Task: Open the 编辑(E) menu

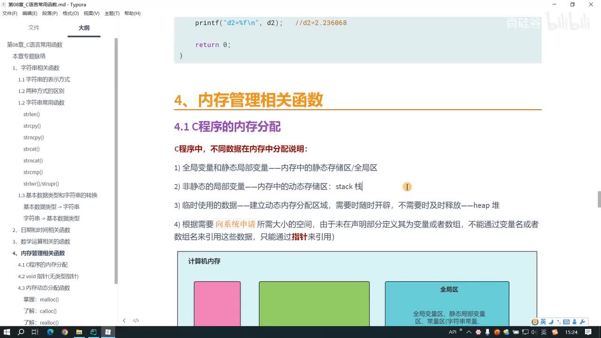Action: 30,13
